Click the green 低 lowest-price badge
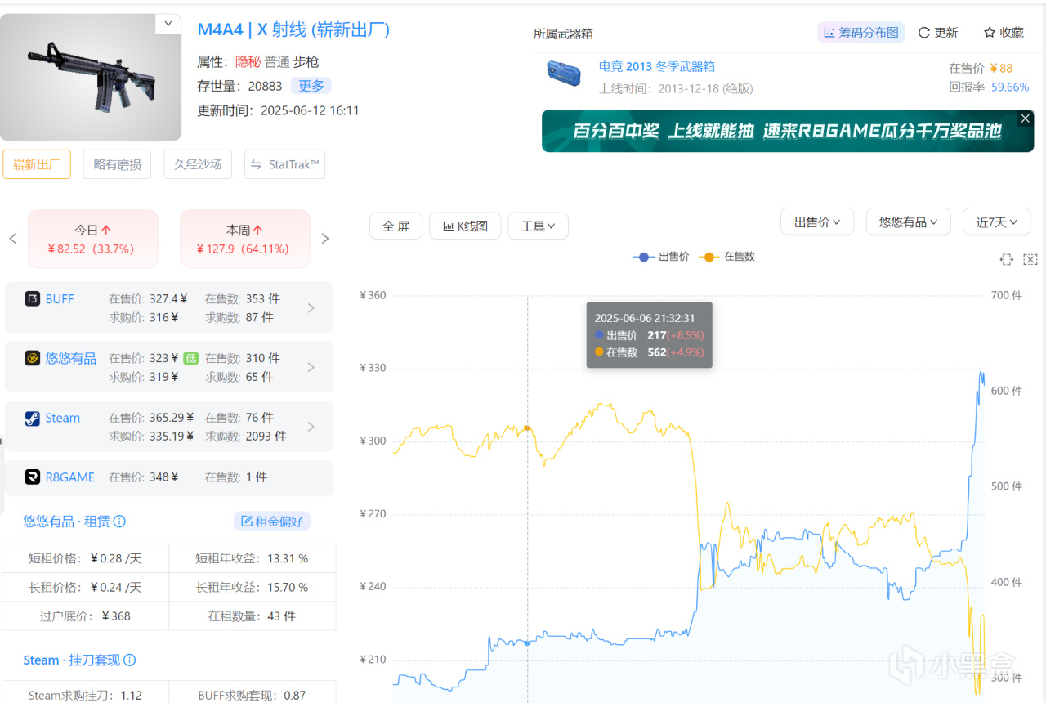 [190, 358]
